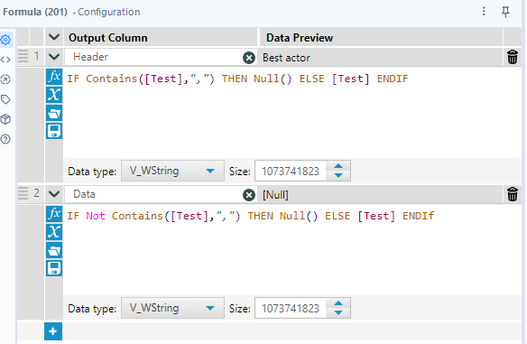Open the fx functions list for Header

[x=54, y=77]
